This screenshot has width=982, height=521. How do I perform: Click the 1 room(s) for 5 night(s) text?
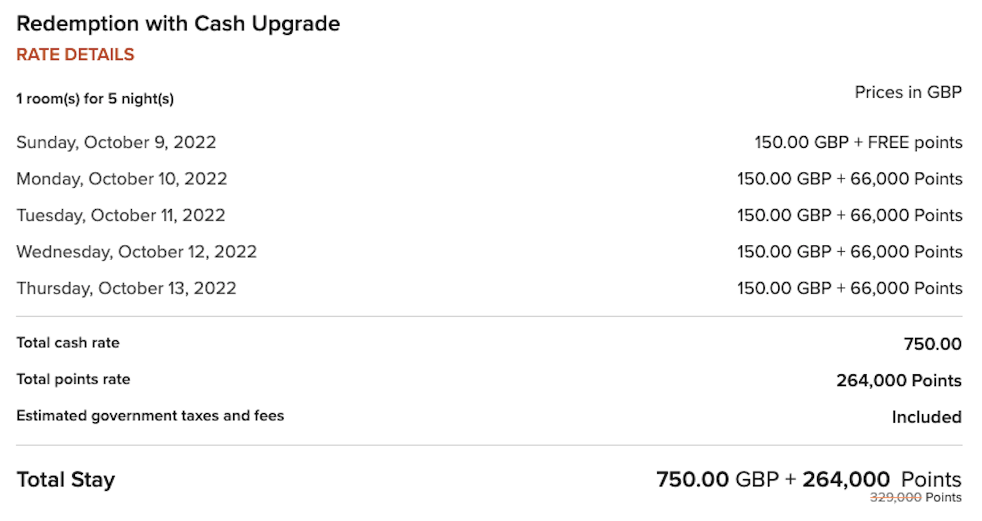coord(95,99)
